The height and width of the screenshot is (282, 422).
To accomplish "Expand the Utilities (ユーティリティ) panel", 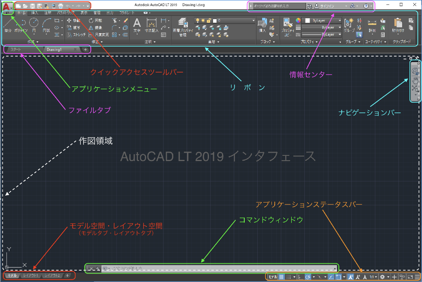I will click(x=376, y=42).
